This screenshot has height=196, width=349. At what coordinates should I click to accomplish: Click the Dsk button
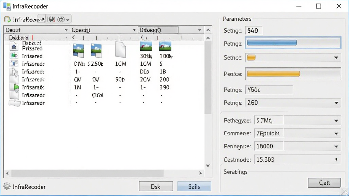156,186
